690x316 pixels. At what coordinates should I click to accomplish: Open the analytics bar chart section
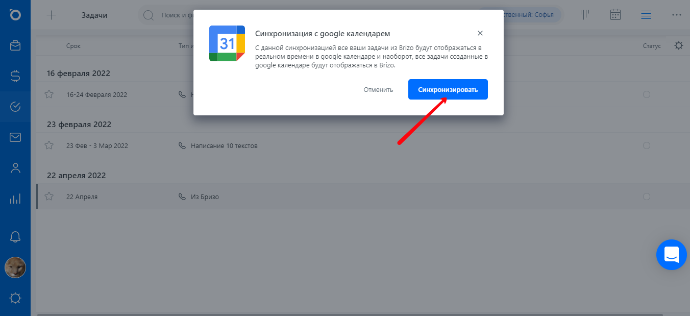click(15, 199)
